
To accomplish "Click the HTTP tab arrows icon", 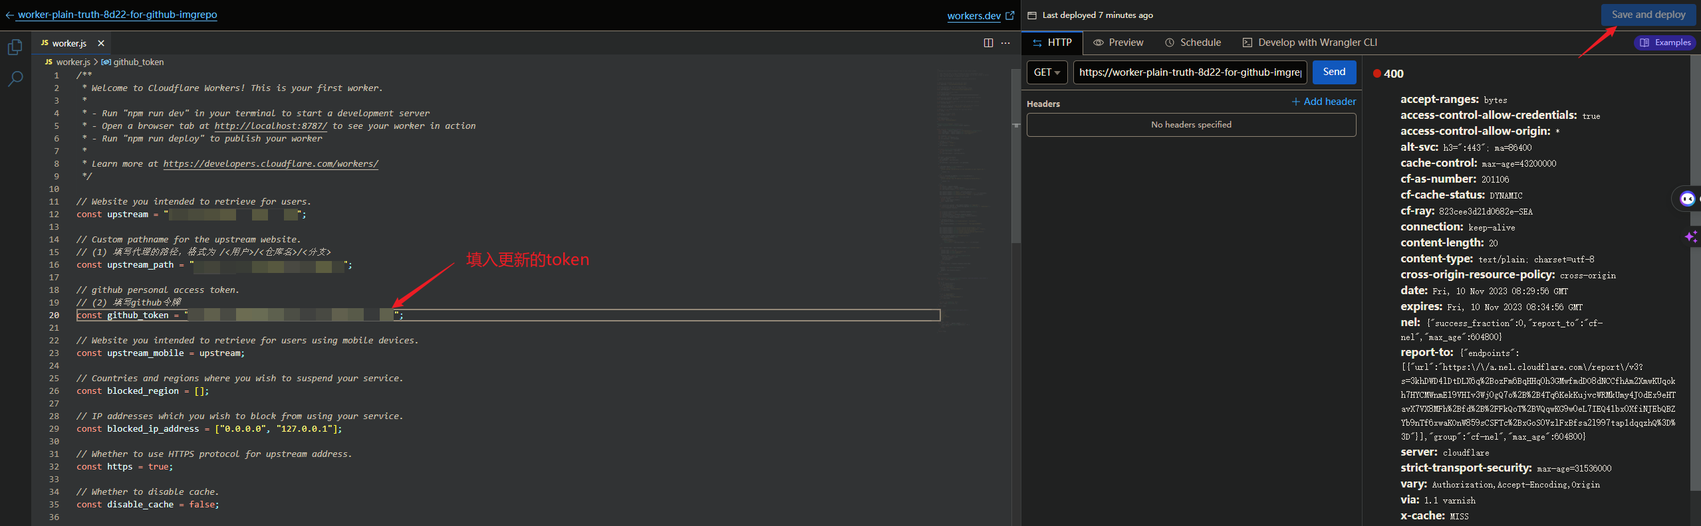I will [x=1037, y=43].
